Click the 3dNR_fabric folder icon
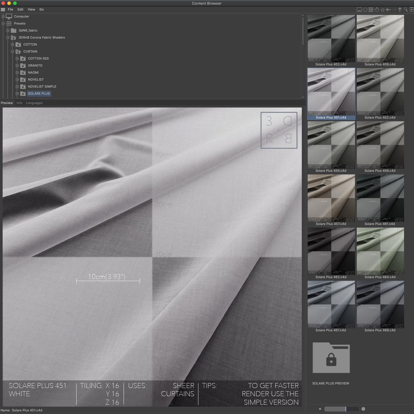This screenshot has height=414, width=414. [13, 30]
